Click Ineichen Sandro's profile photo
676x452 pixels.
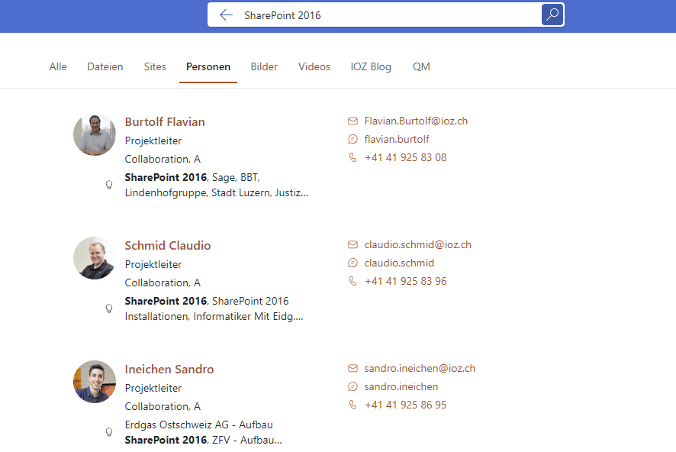click(x=95, y=382)
